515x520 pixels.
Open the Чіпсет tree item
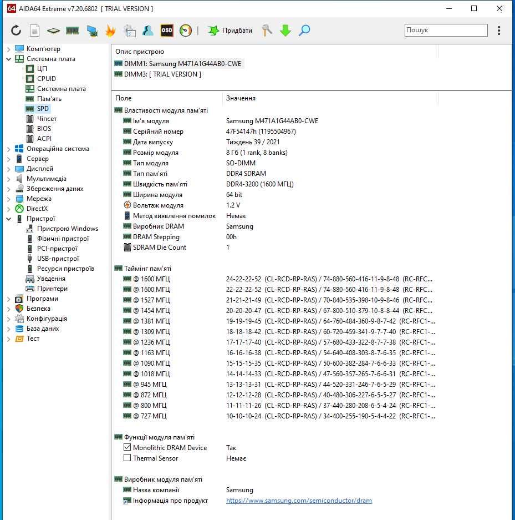[x=47, y=118]
